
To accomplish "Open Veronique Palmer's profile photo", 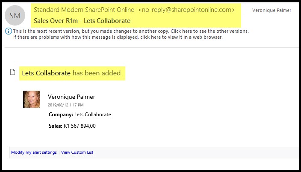I will (32, 99).
